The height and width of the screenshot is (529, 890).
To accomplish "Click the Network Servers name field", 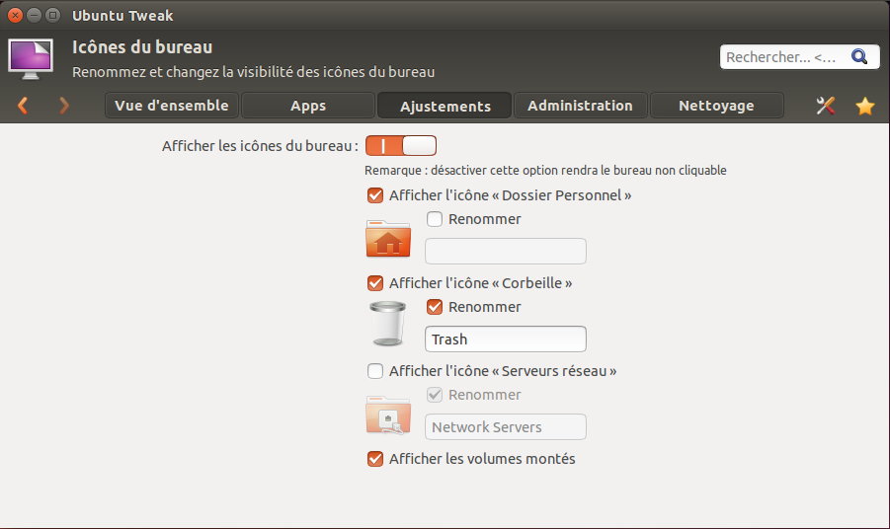I will [505, 427].
